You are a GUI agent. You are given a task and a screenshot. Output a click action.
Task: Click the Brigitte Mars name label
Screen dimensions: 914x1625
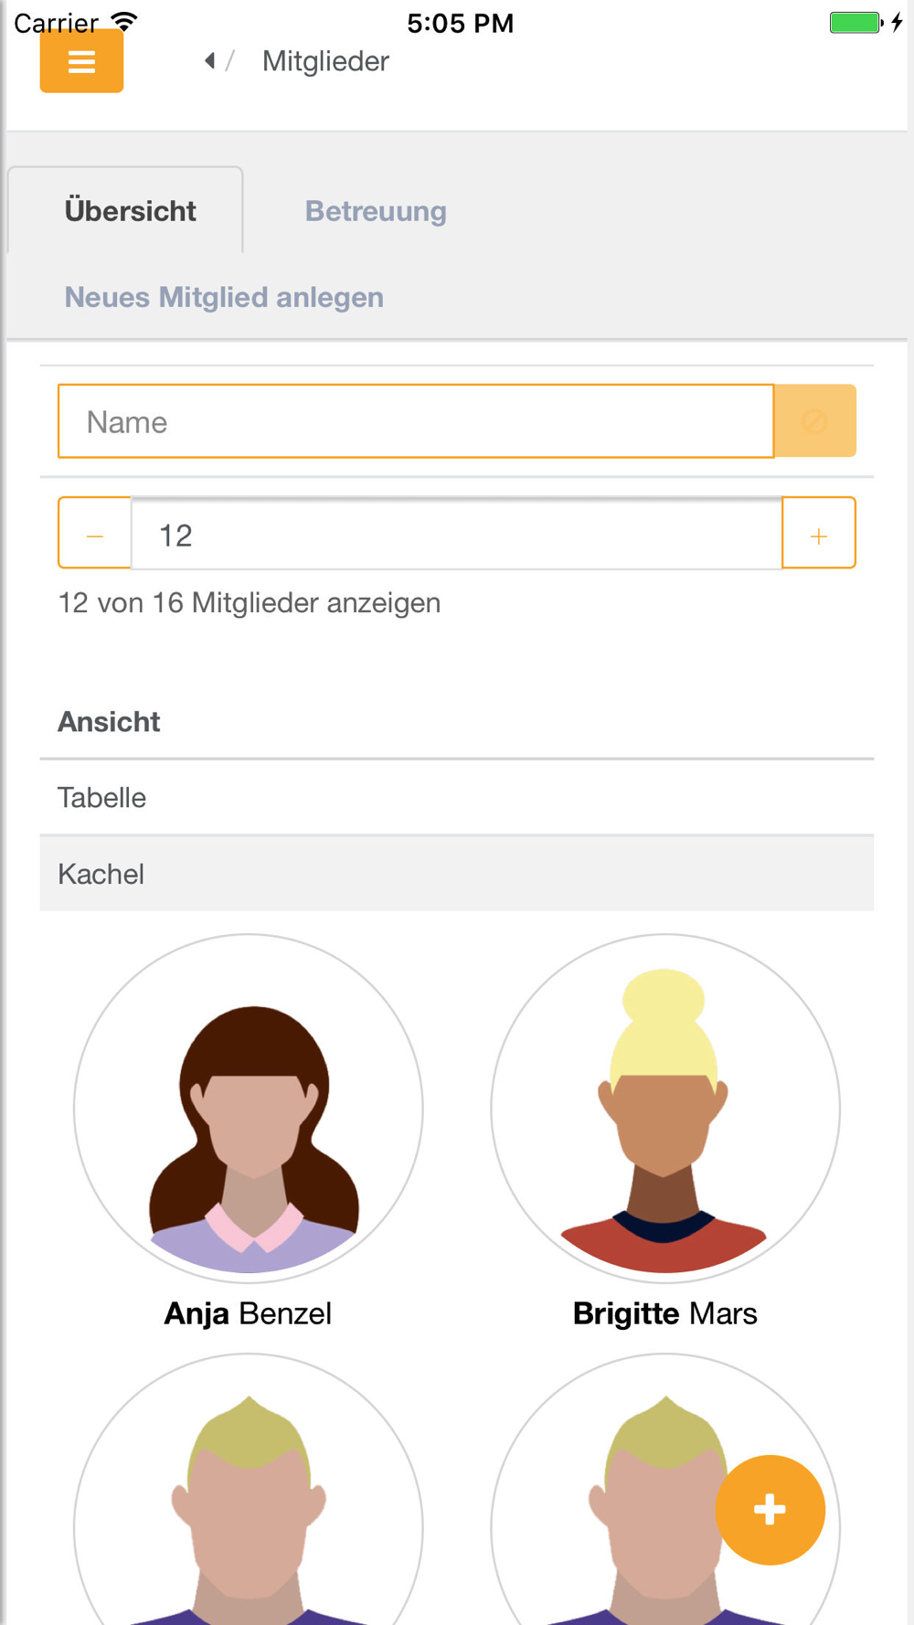click(x=665, y=1313)
